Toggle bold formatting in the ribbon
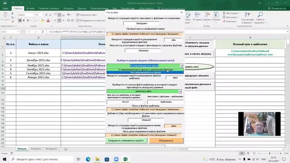Image resolution: width=290 pixels, height=163 pixels. [20, 20]
